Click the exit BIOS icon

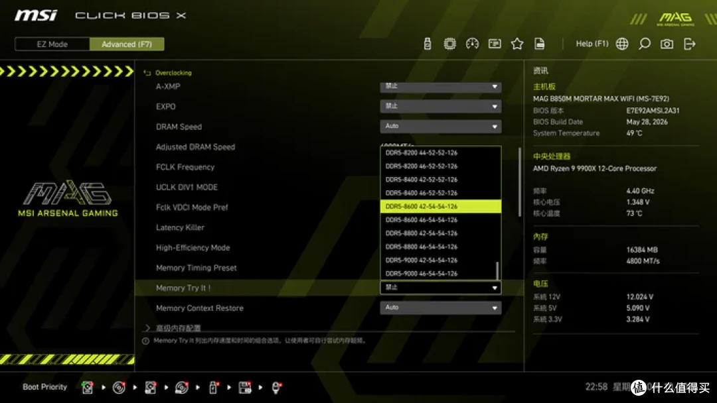[689, 44]
